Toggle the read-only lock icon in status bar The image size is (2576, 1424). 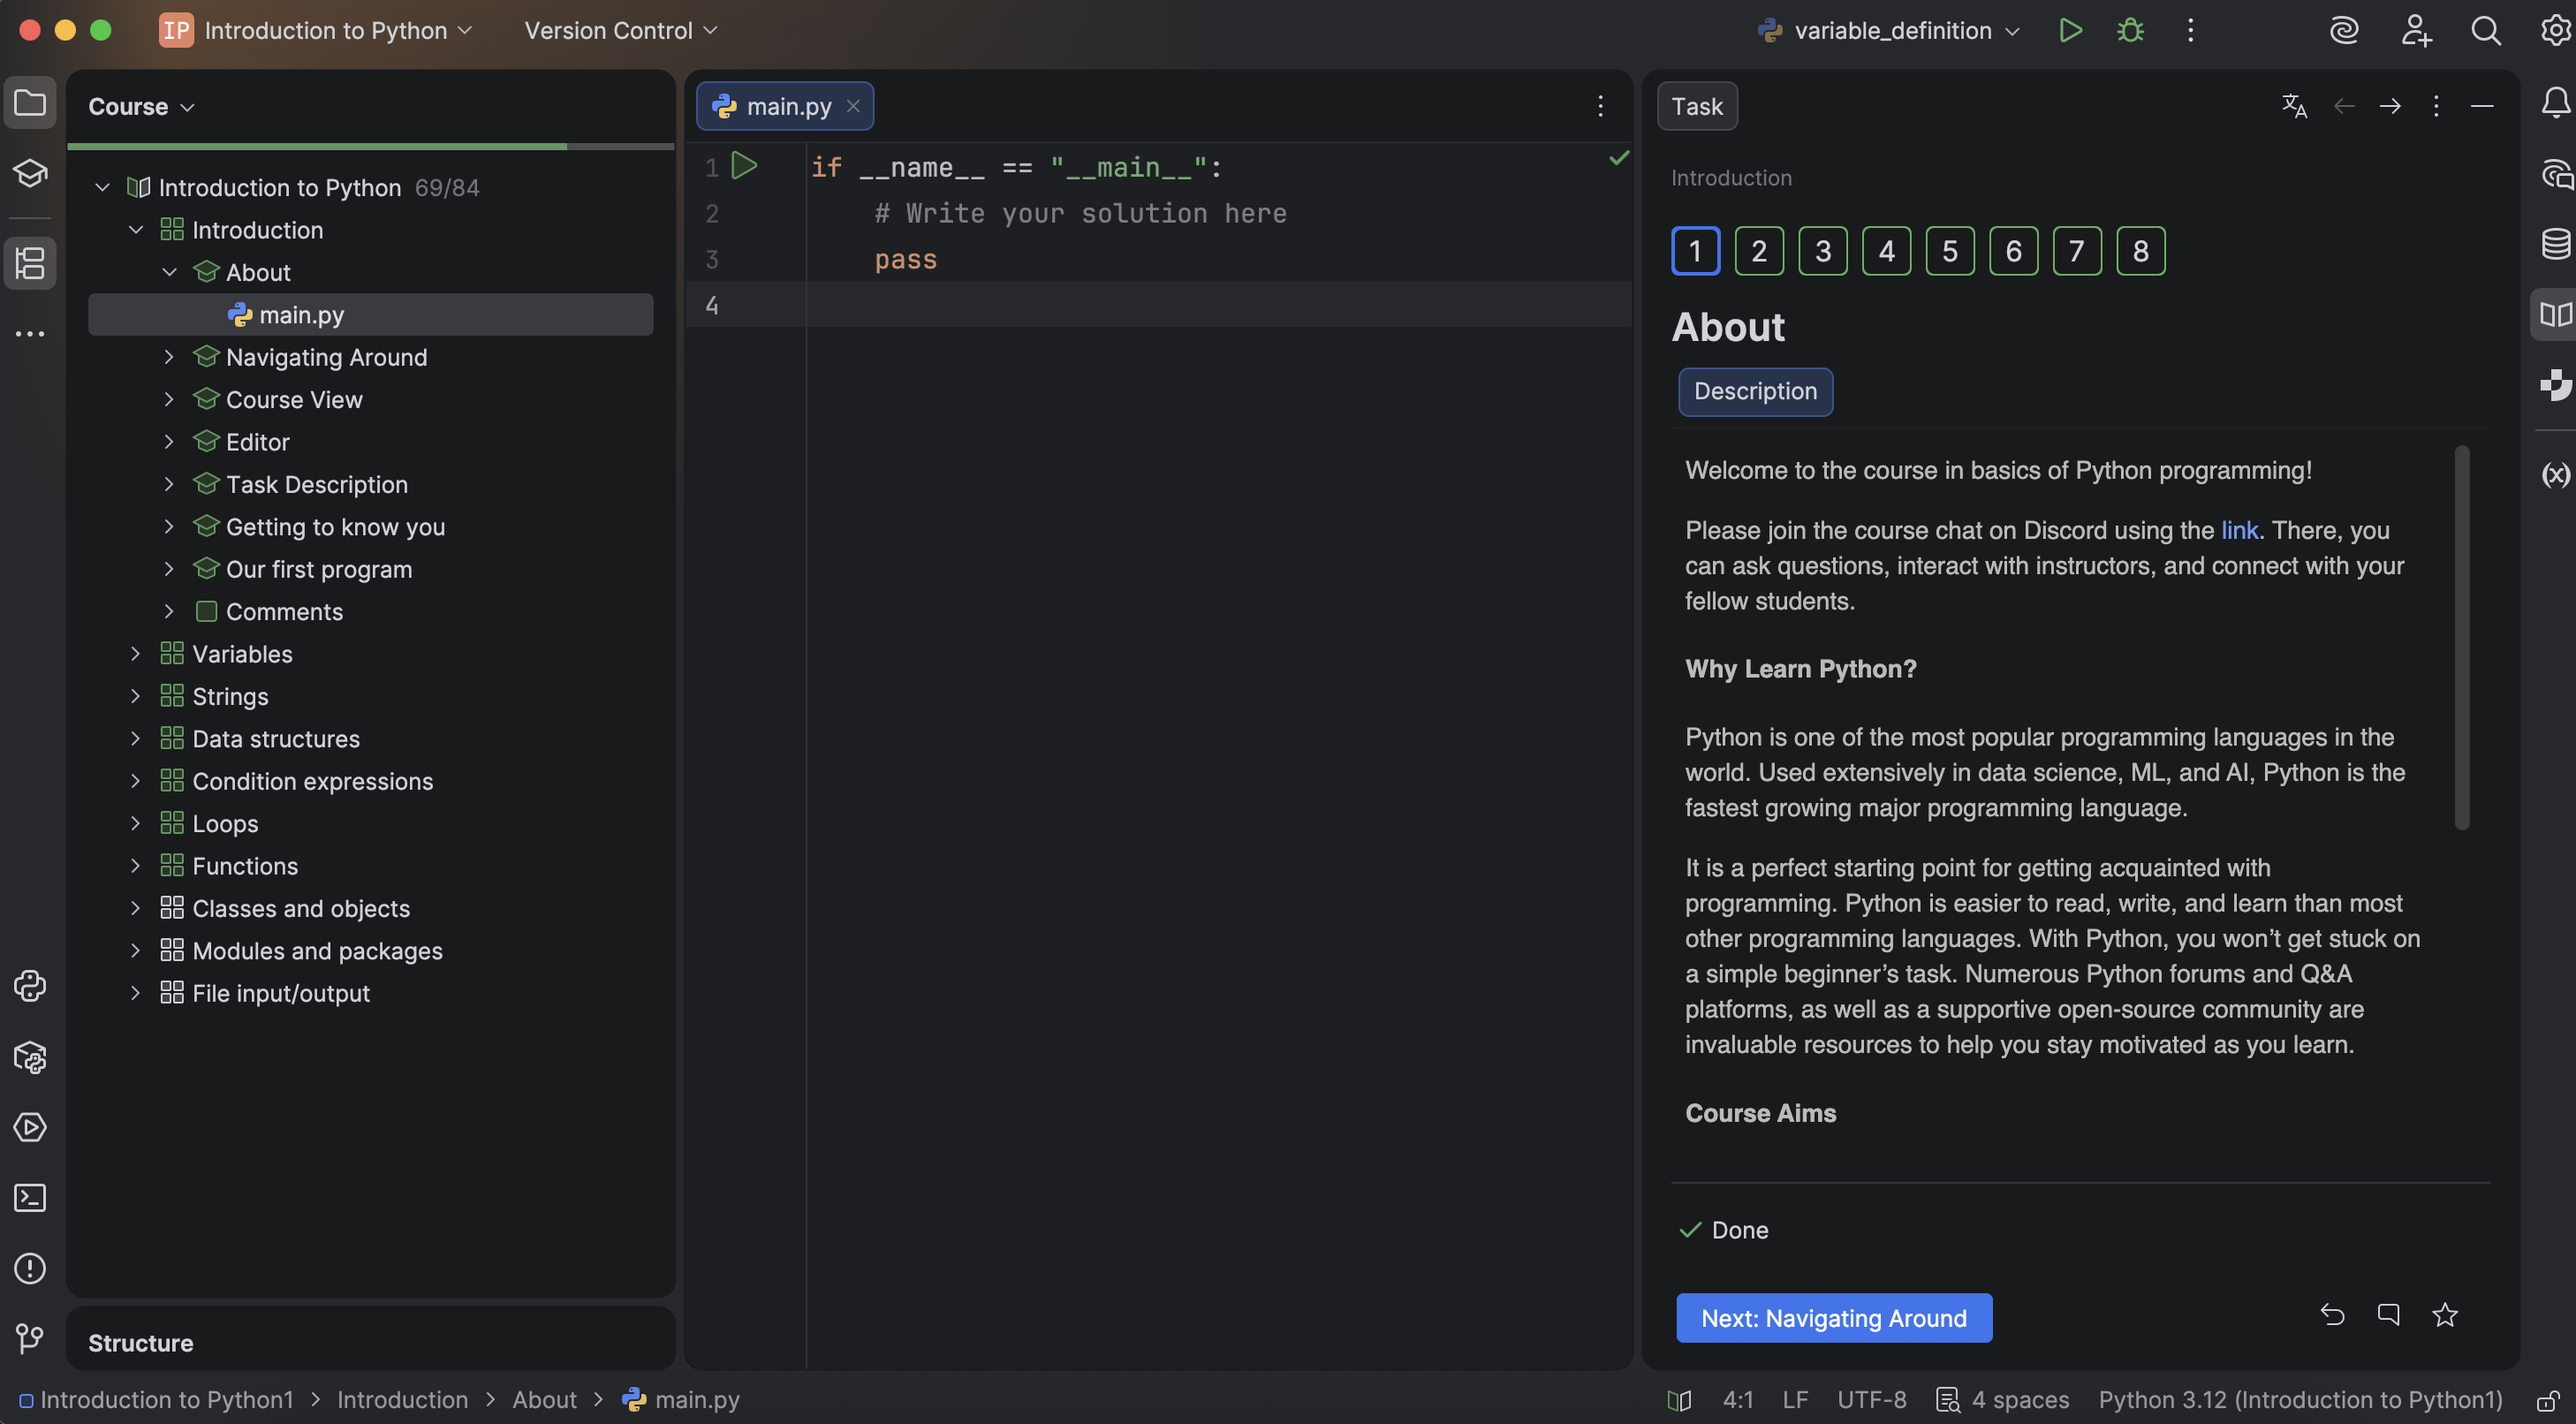click(x=2547, y=1400)
